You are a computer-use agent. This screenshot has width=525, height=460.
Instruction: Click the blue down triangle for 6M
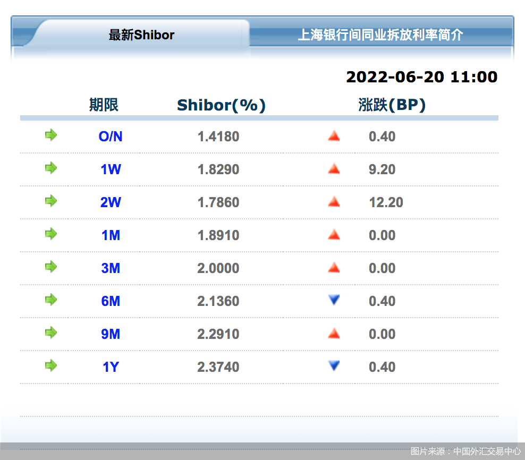pos(334,300)
